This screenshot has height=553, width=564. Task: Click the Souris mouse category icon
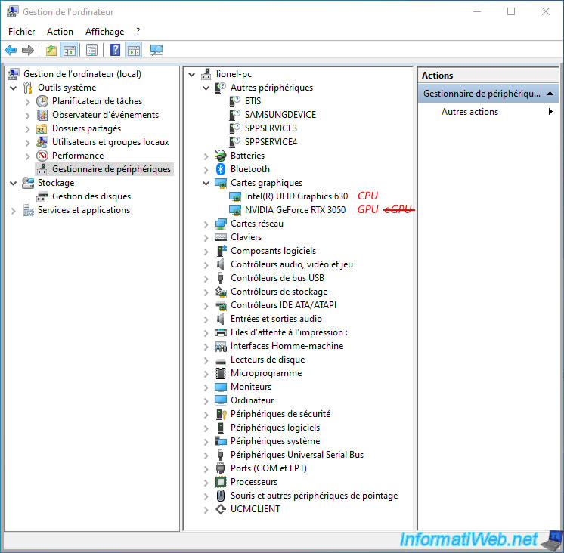point(221,496)
